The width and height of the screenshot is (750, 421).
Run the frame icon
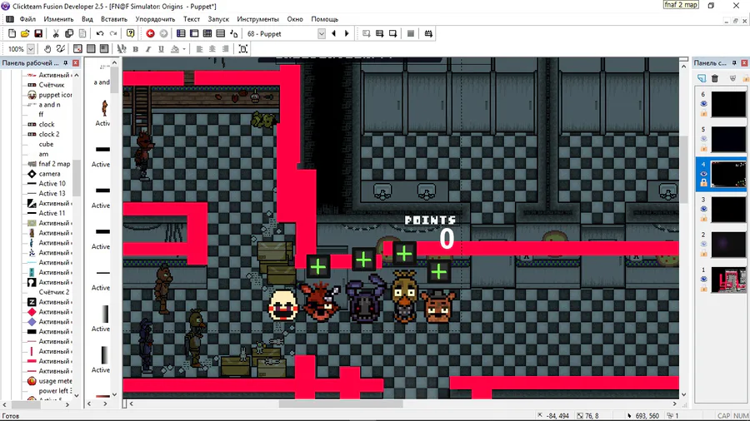(x=392, y=33)
